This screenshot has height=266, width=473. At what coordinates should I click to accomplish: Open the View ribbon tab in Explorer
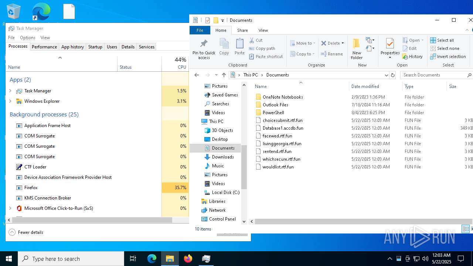(x=263, y=30)
